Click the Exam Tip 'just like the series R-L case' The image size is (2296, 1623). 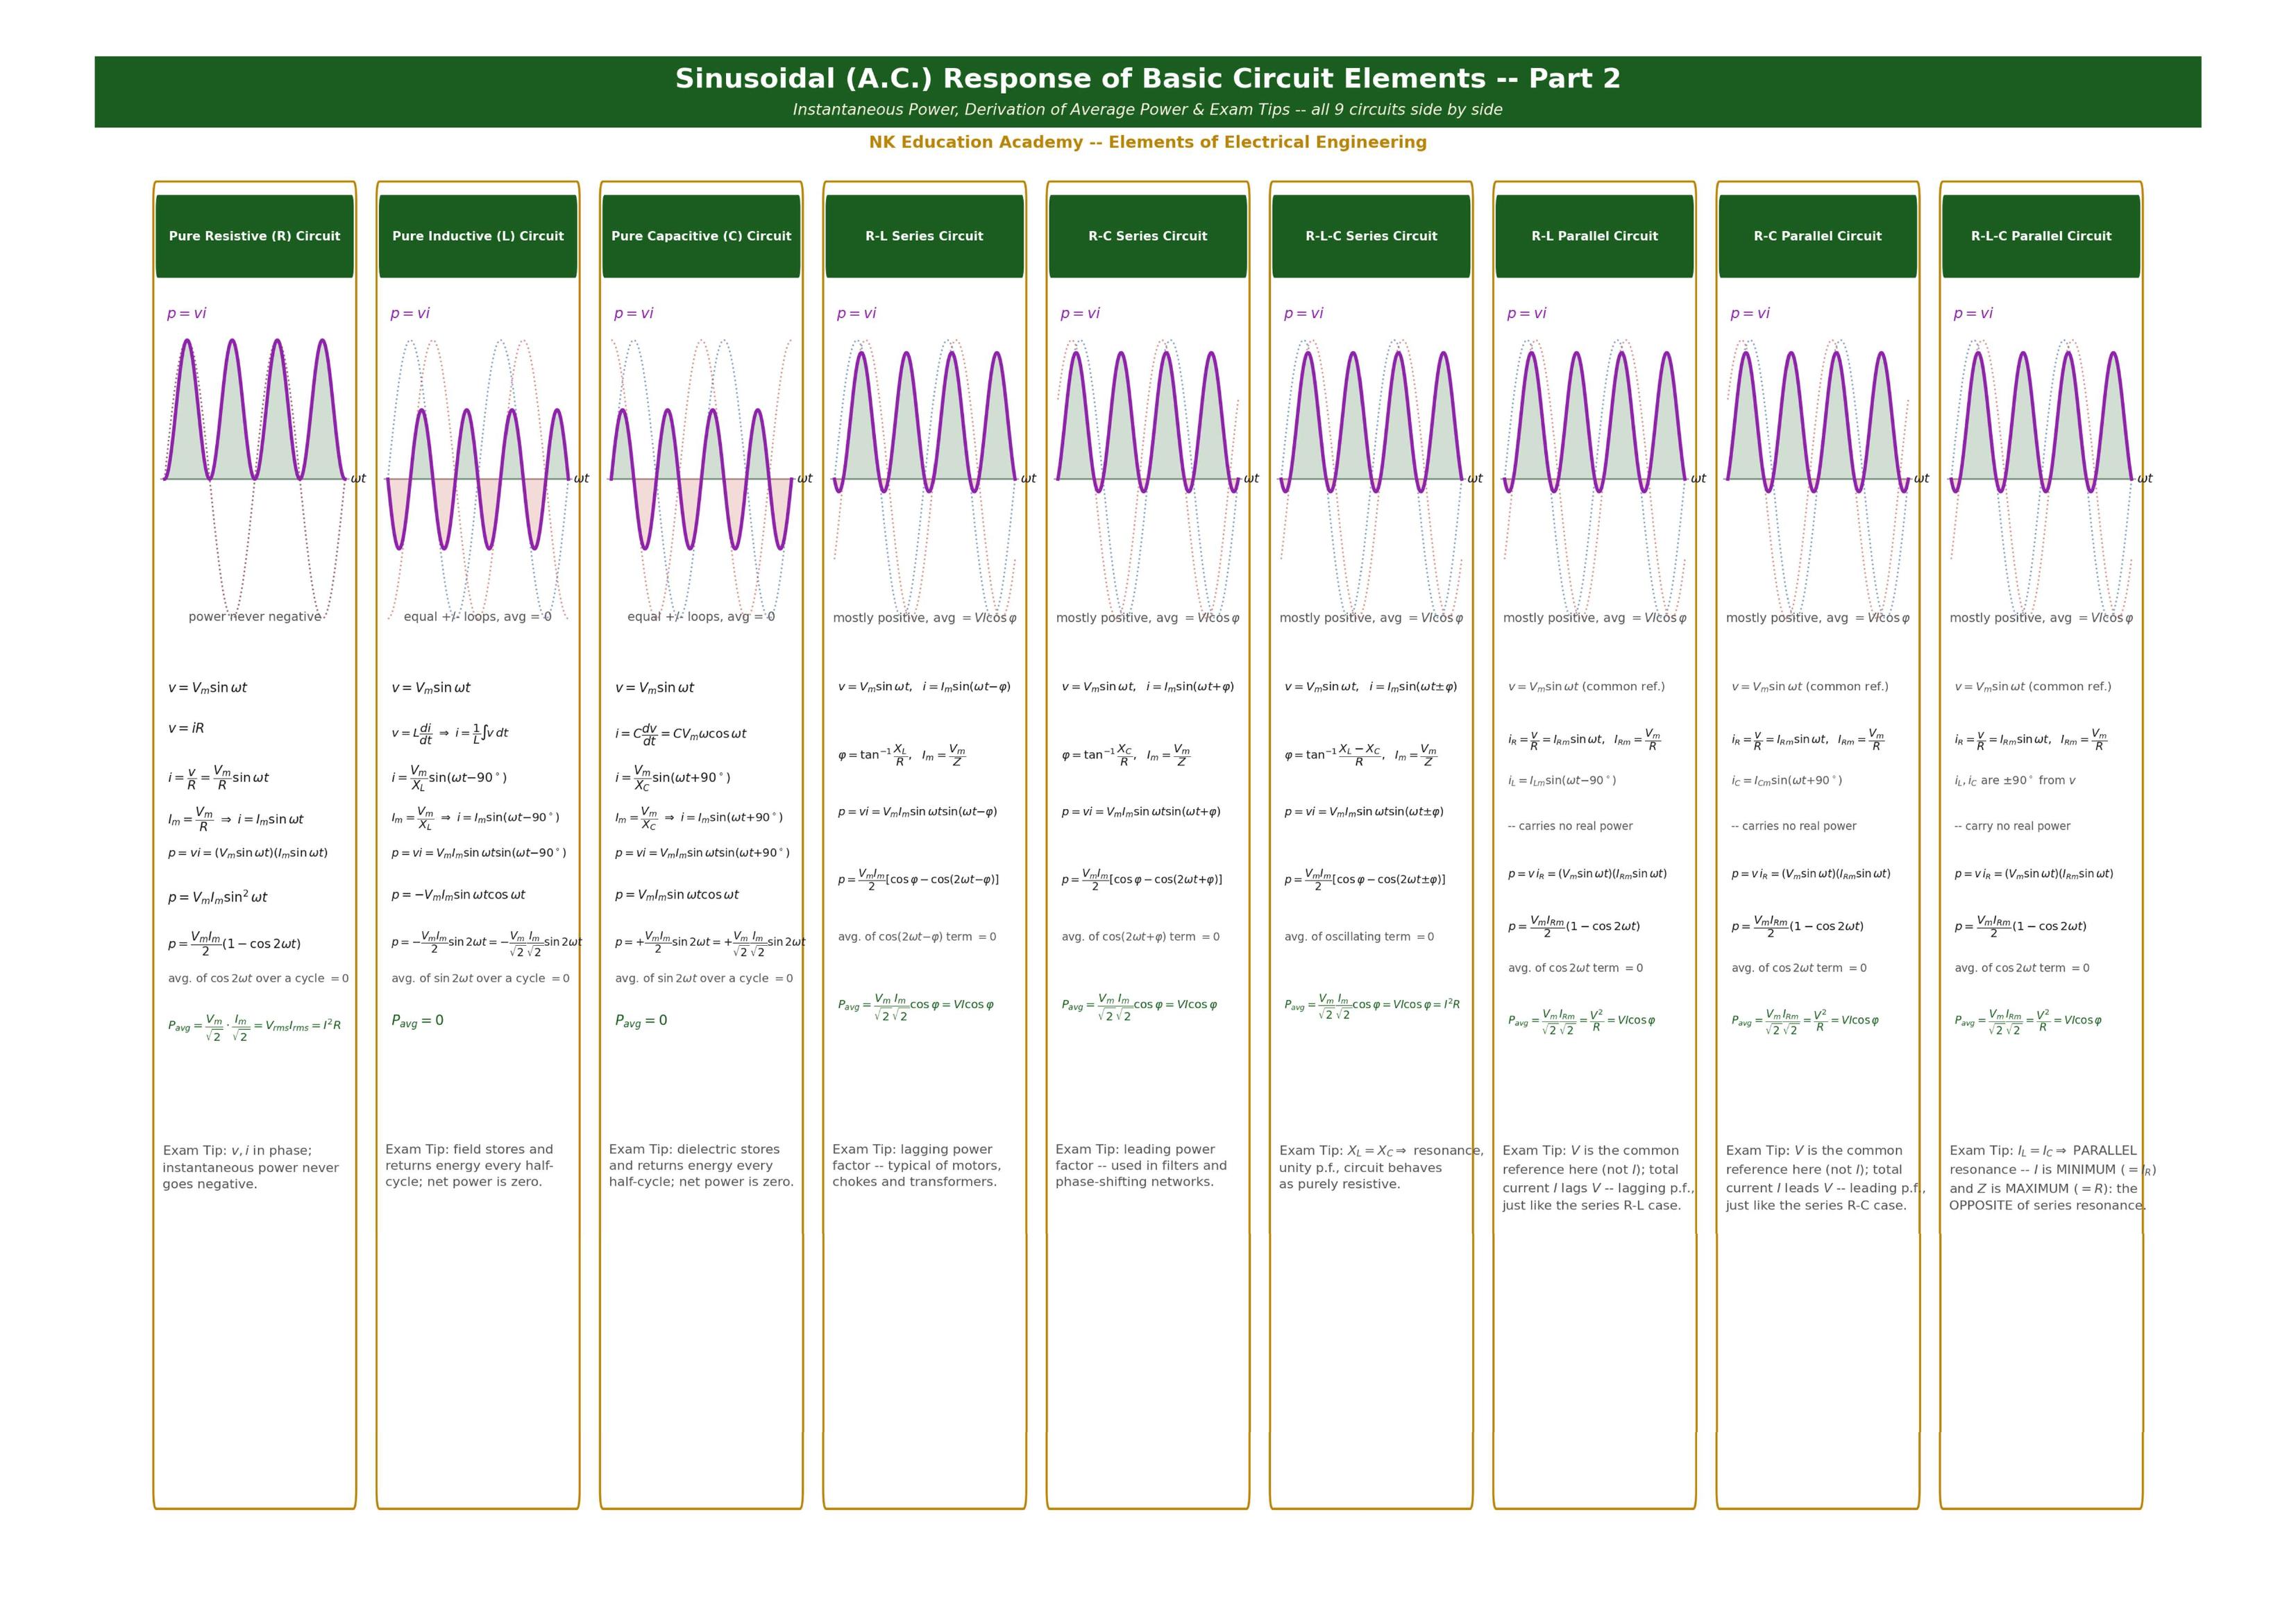click(1598, 1178)
